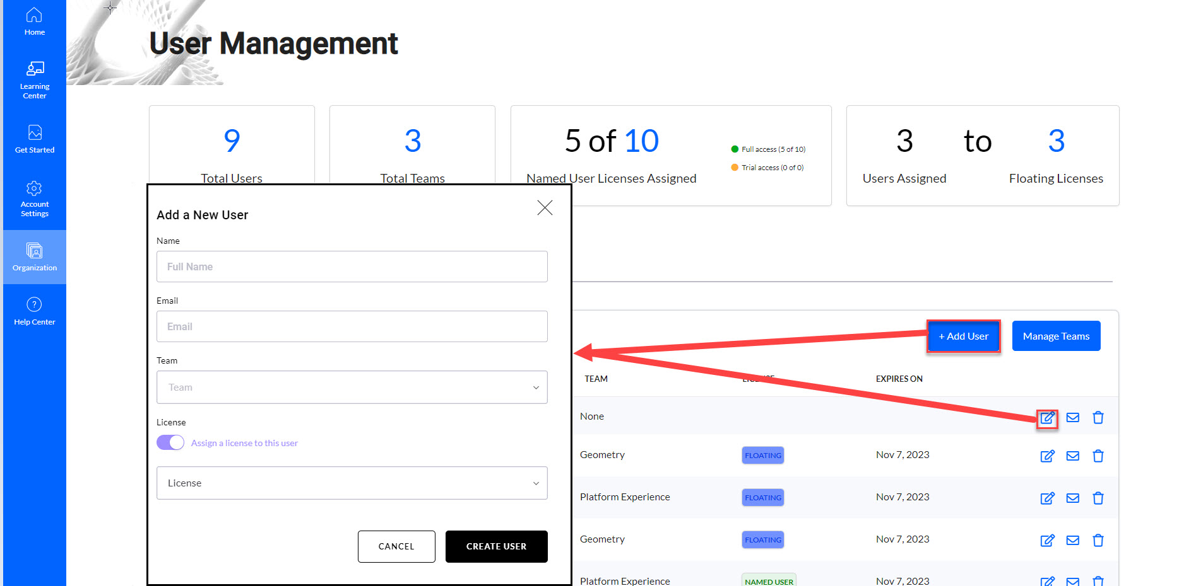Click the Users Assigned label
1196x586 pixels.
tap(904, 178)
